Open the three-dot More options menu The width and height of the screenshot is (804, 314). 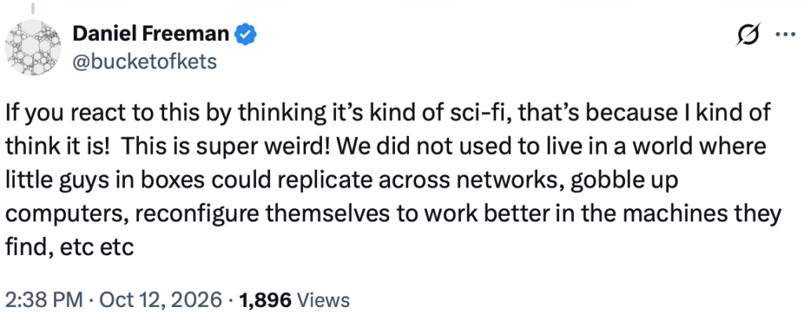coord(784,35)
